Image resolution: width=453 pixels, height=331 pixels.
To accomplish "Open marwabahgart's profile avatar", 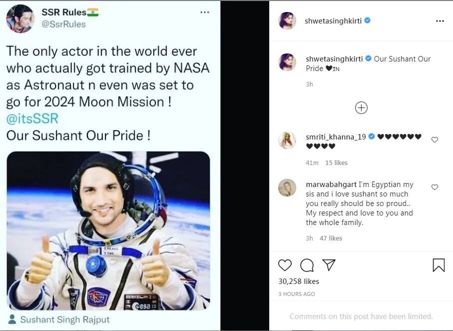I will click(287, 187).
